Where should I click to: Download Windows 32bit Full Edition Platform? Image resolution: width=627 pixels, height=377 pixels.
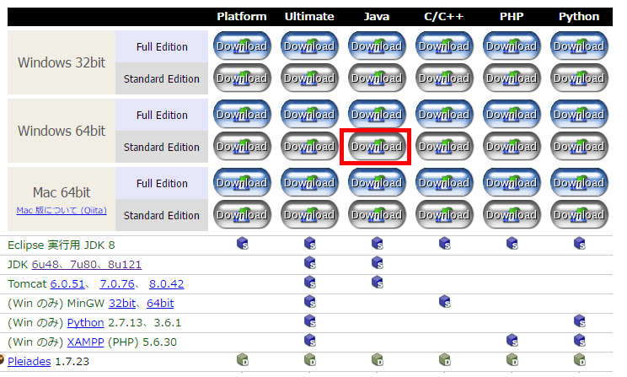pos(242,46)
